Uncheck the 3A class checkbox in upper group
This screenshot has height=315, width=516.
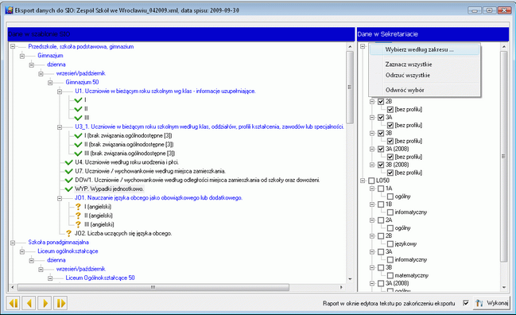381,117
